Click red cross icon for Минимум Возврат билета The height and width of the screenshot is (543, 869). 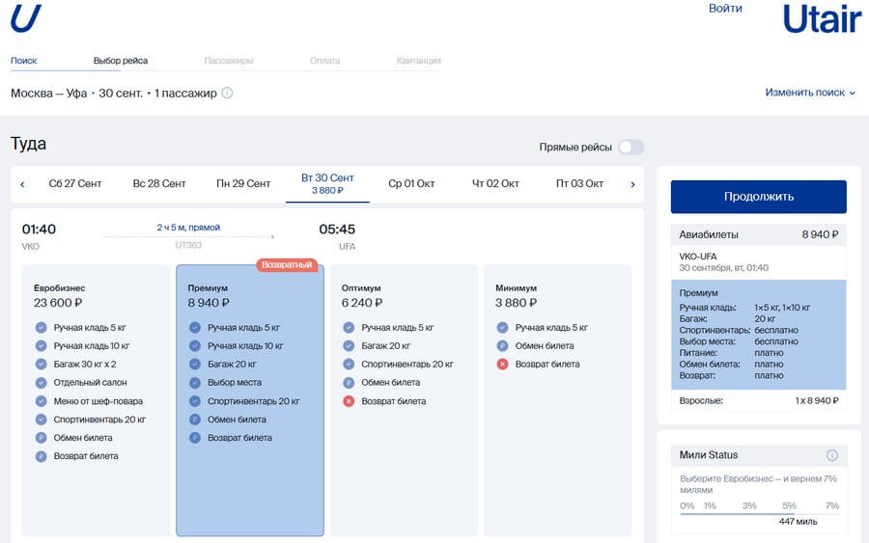click(x=502, y=365)
